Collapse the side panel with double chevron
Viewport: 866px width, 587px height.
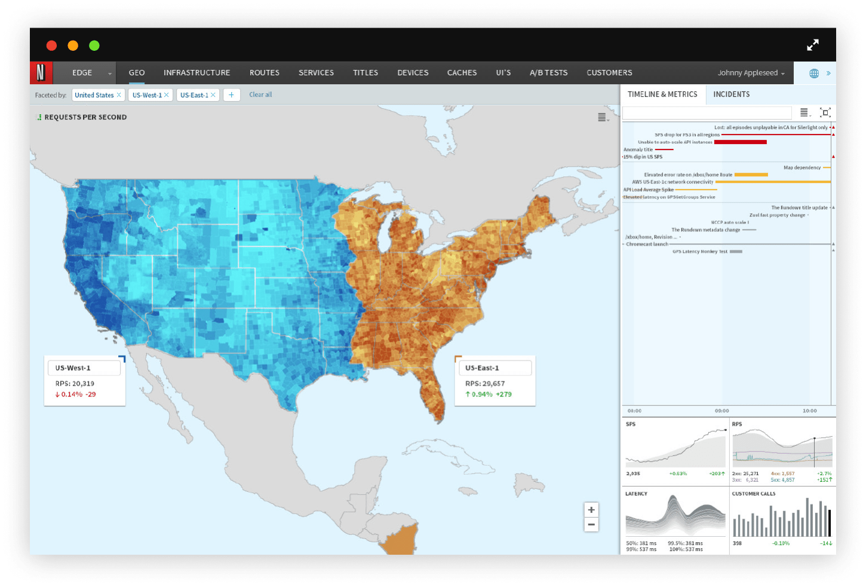point(828,74)
